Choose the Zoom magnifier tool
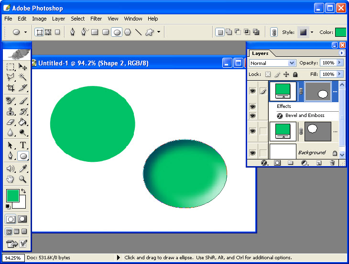 pyautogui.click(x=22, y=179)
